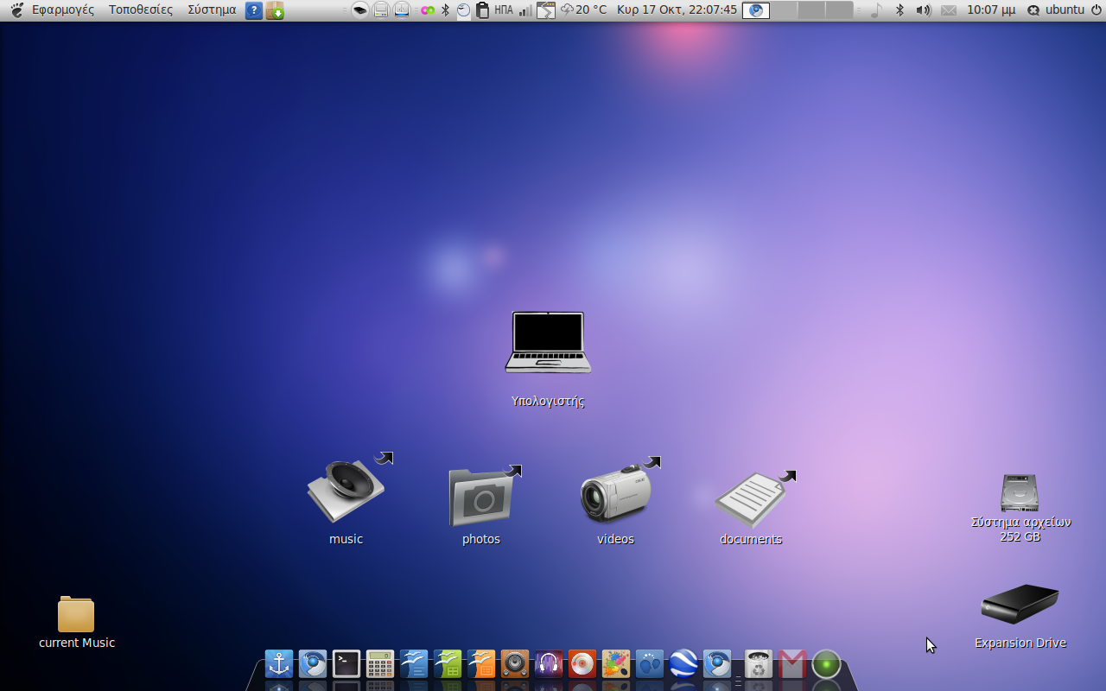Open the Εφαρμογές menu
The height and width of the screenshot is (691, 1106).
[62, 10]
